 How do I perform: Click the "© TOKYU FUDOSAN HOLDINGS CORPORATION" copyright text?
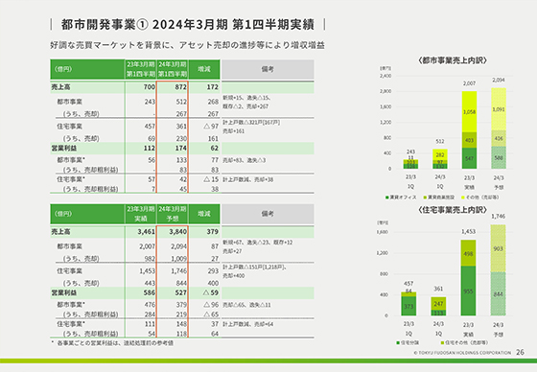(462, 353)
